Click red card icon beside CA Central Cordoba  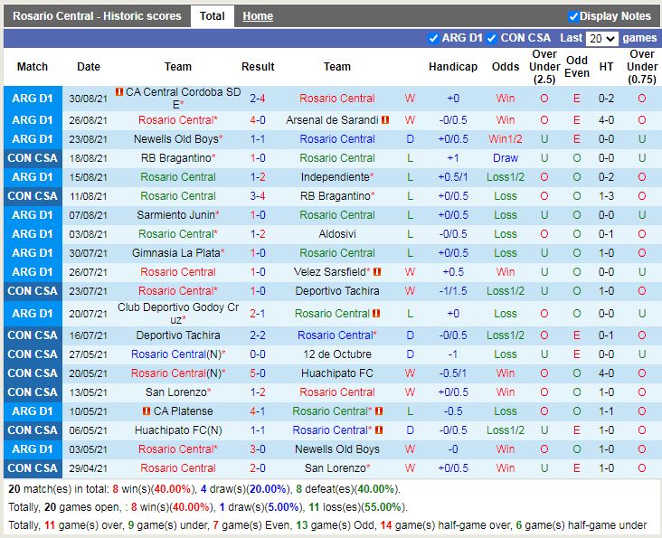(118, 92)
